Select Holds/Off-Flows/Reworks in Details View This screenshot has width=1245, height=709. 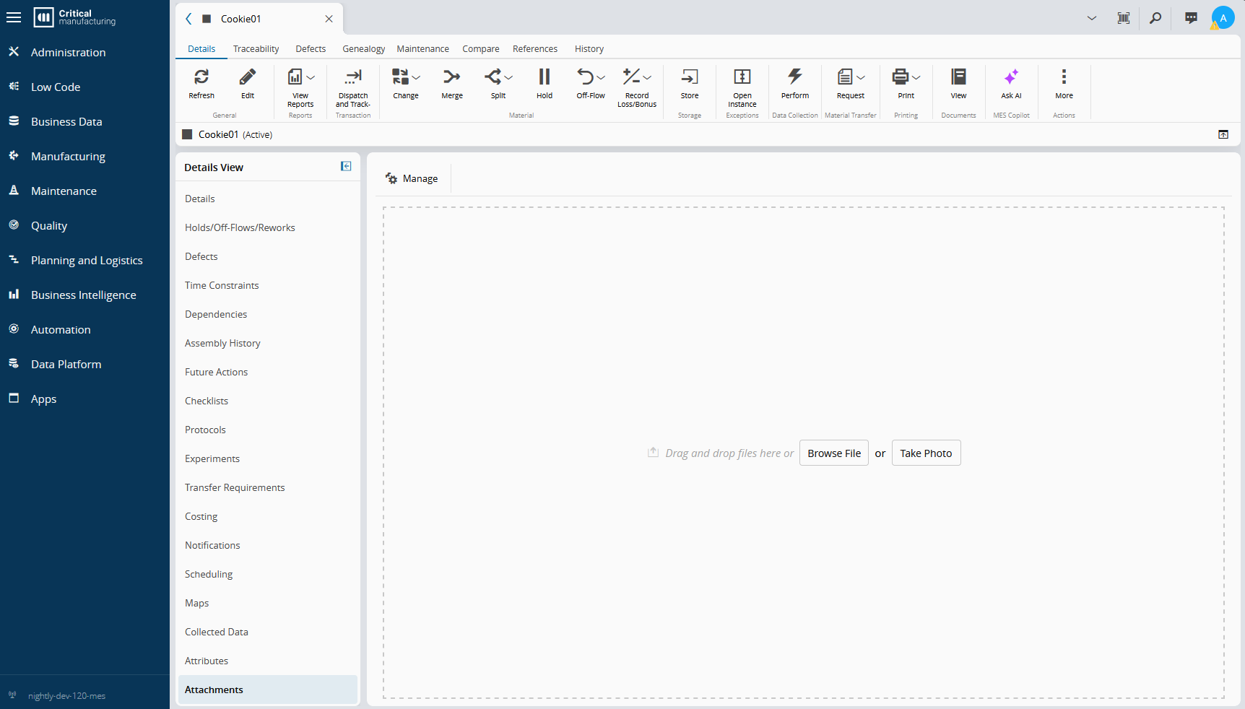(x=268, y=227)
